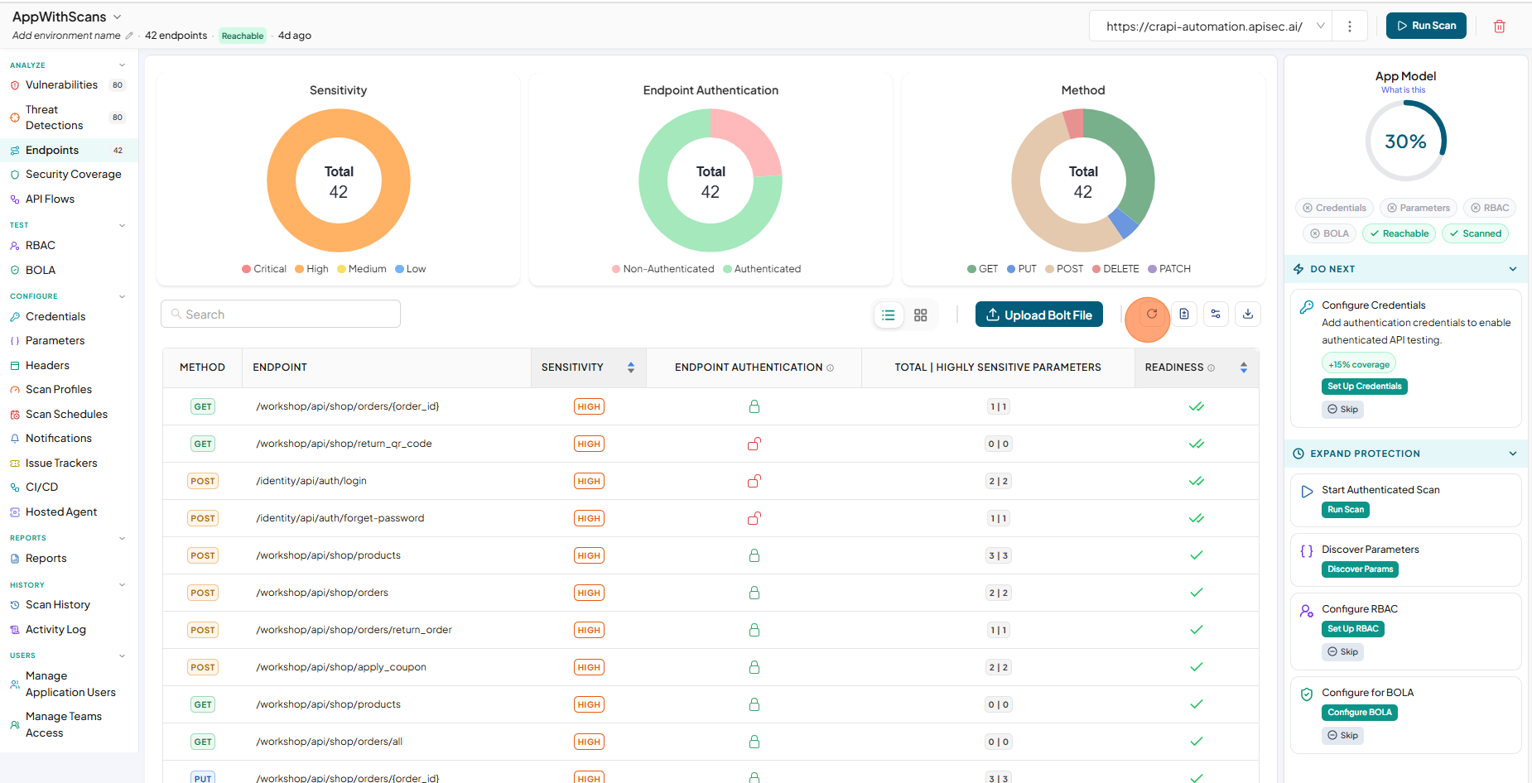Open Activity Log in sidebar
1532x783 pixels.
(x=55, y=630)
